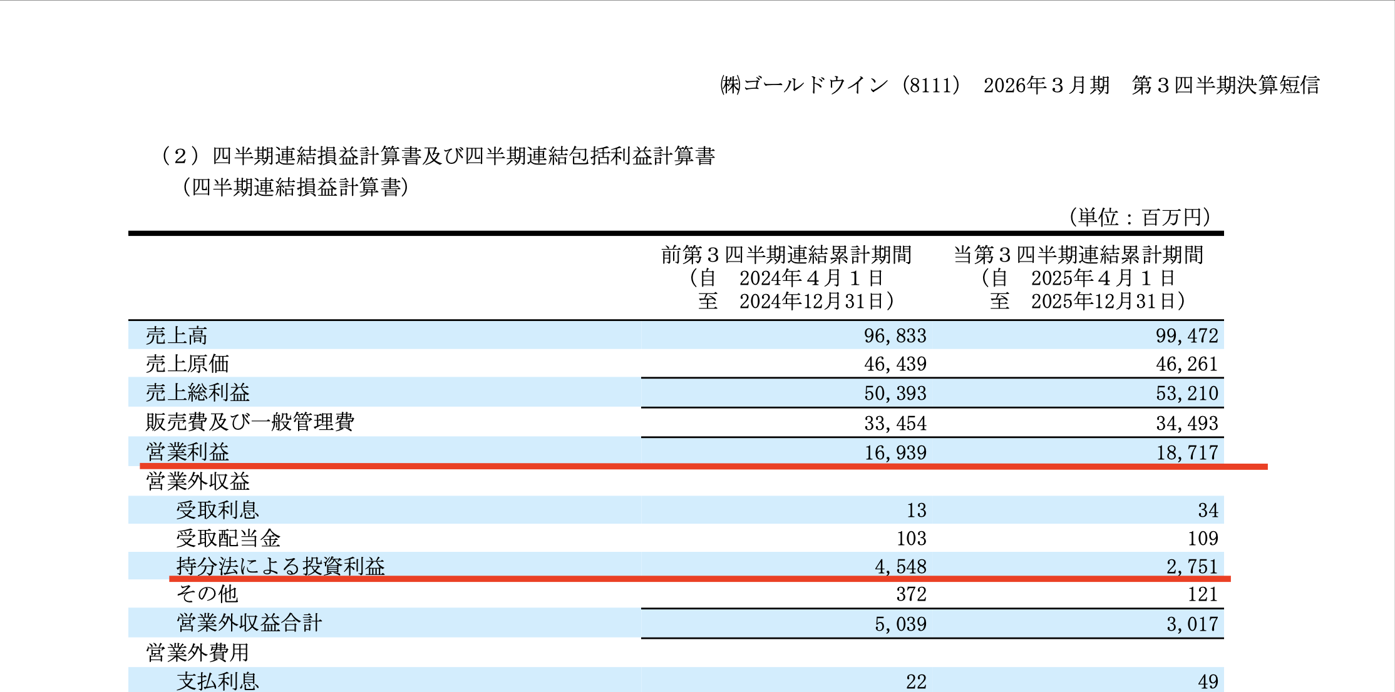Image resolution: width=1395 pixels, height=692 pixels.
Task: Select the 営業利益 row label
Action: 187,452
